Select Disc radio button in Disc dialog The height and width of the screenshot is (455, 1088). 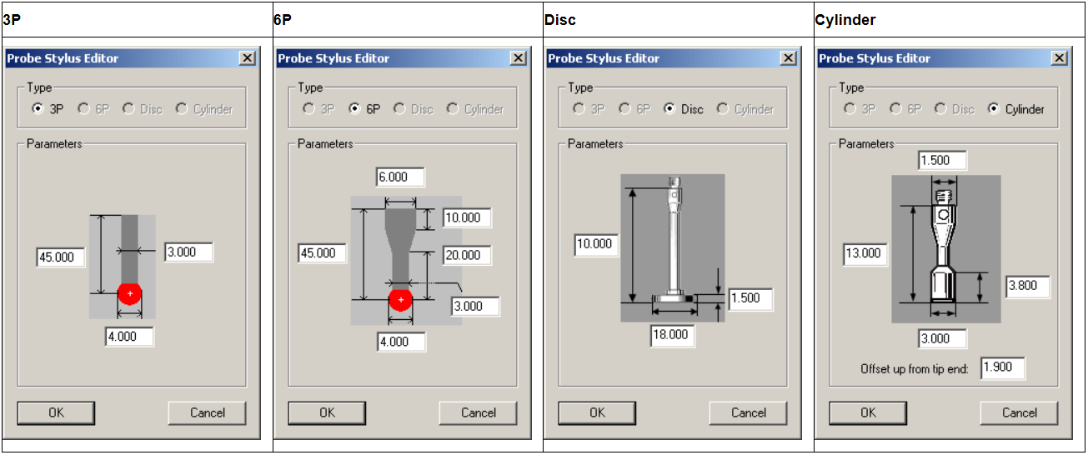pyautogui.click(x=669, y=109)
